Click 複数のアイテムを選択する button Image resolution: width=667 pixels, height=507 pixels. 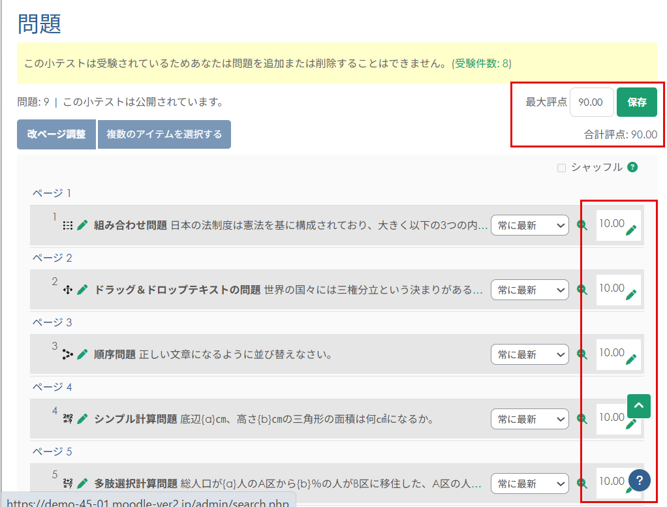pyautogui.click(x=164, y=134)
